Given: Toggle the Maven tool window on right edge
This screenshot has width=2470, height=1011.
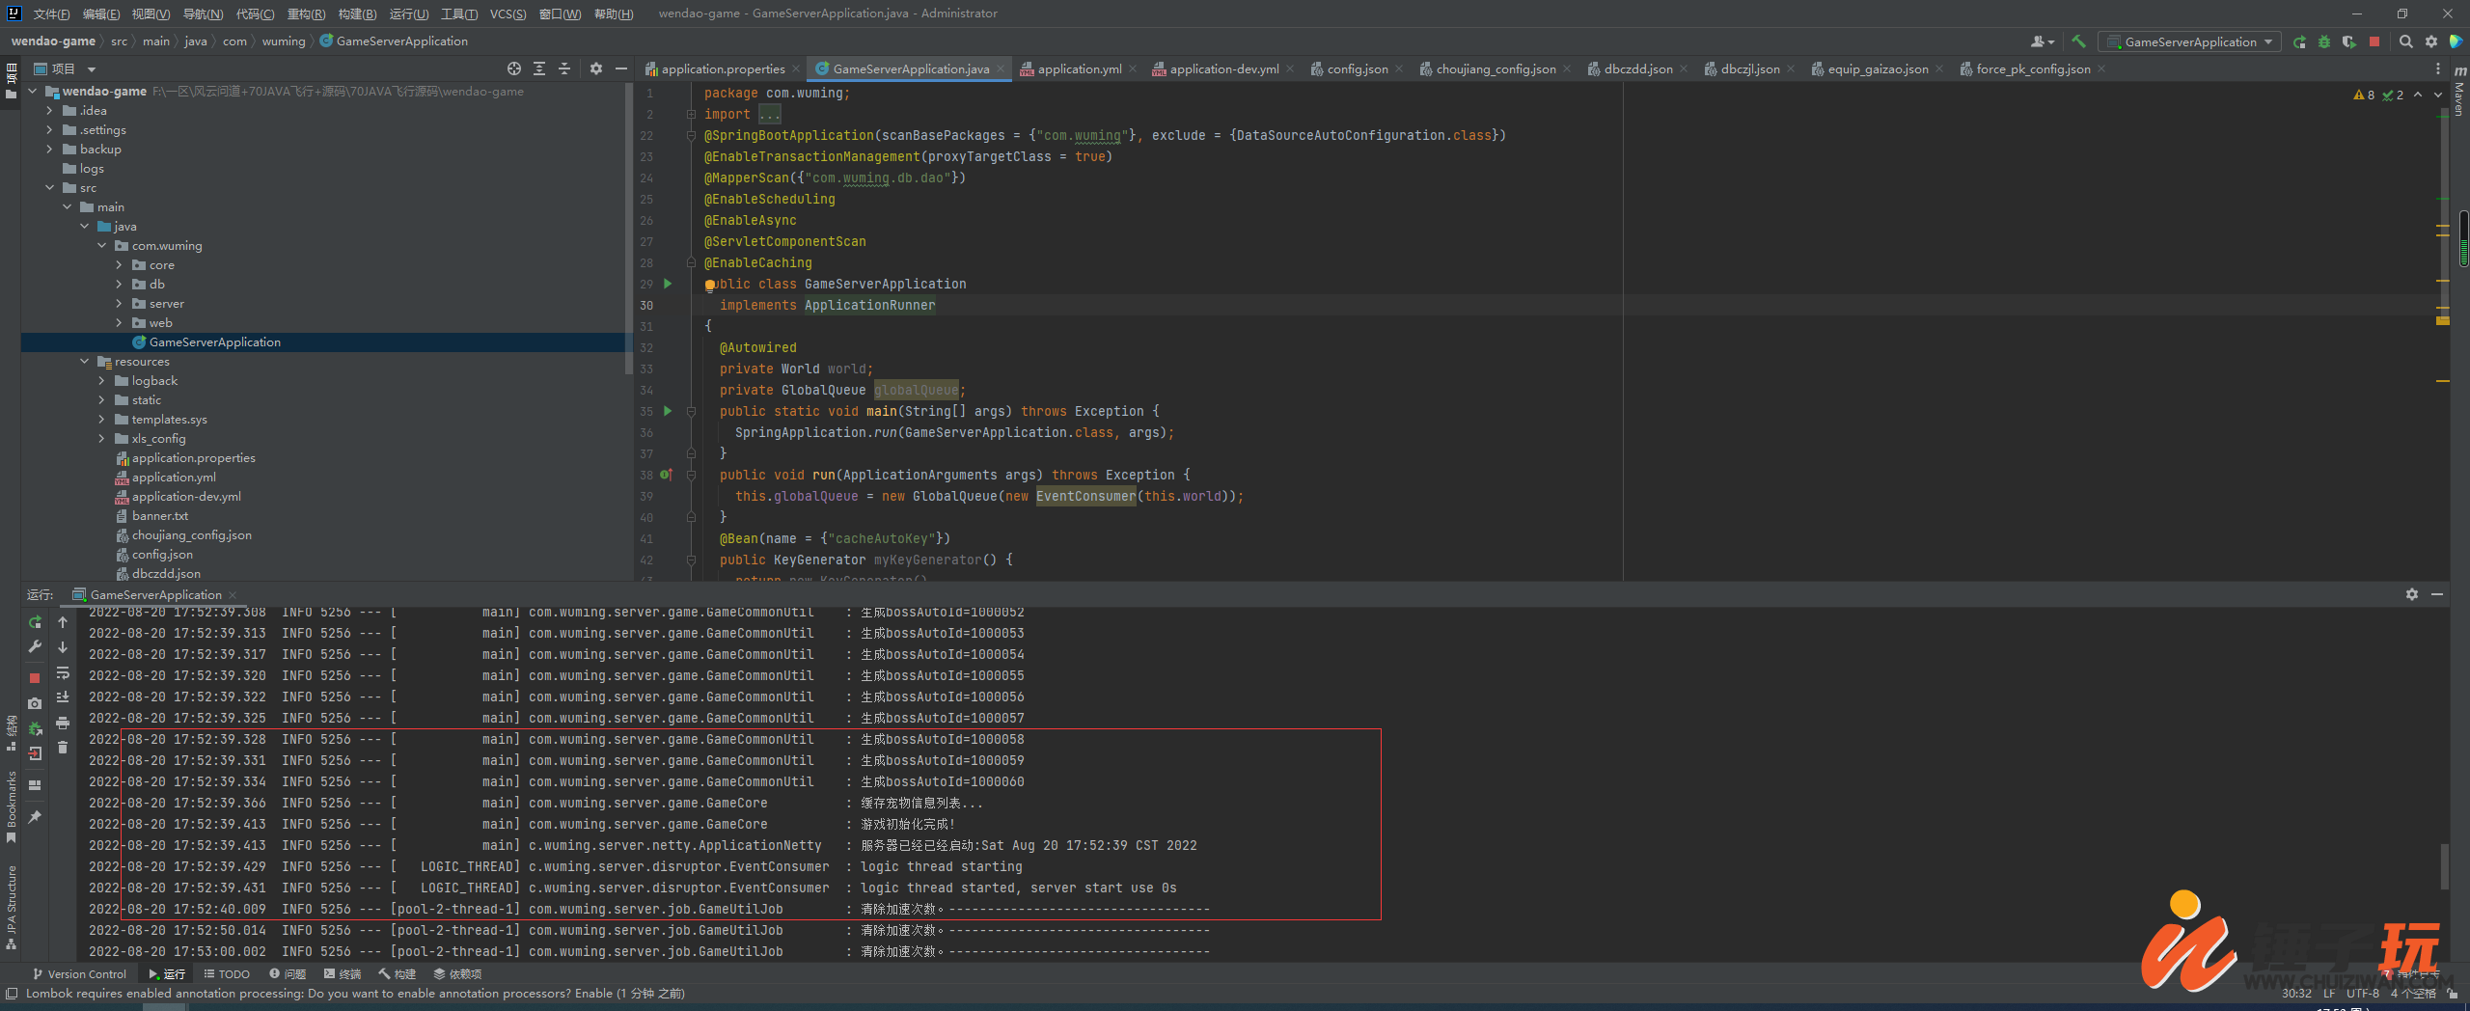Looking at the screenshot, I should pos(2459,92).
